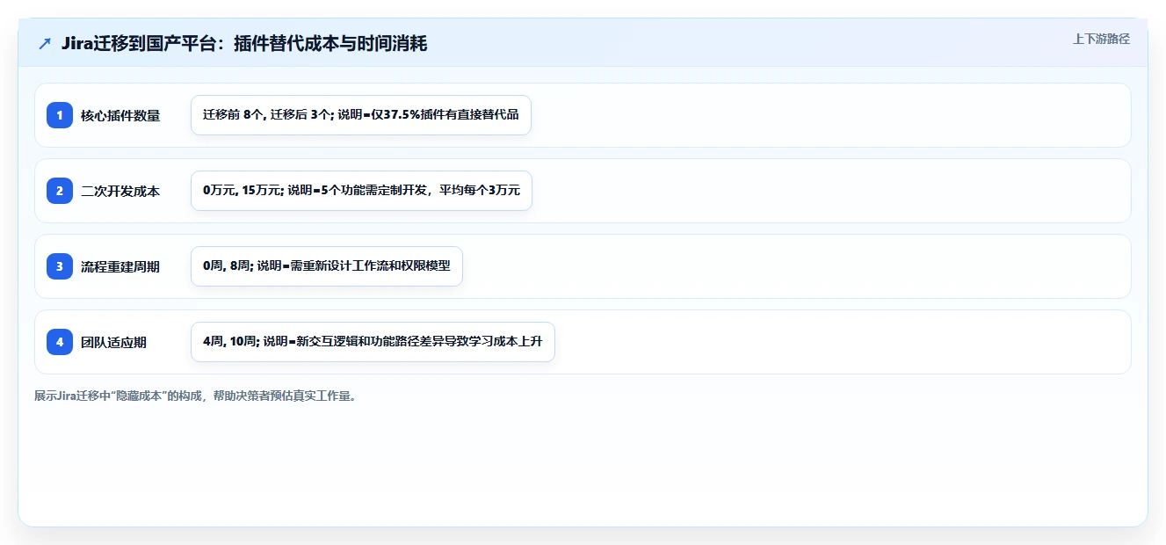Select the step 1 number badge

click(60, 115)
